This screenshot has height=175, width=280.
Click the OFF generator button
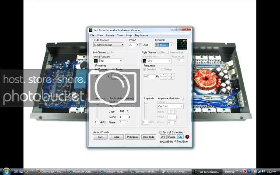pyautogui.click(x=163, y=137)
